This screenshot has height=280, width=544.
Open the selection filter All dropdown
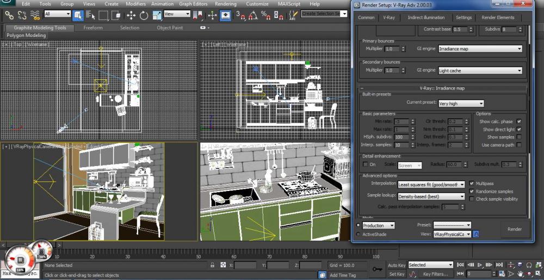[x=58, y=14]
